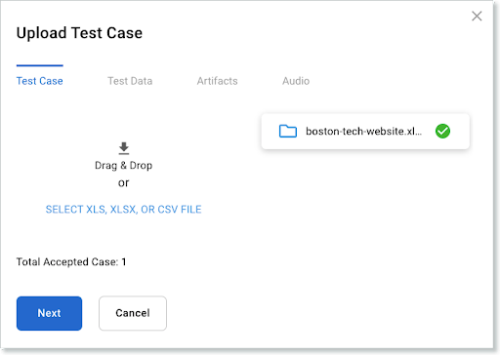Switch to the Test Data tab
The height and width of the screenshot is (355, 500).
[x=130, y=81]
